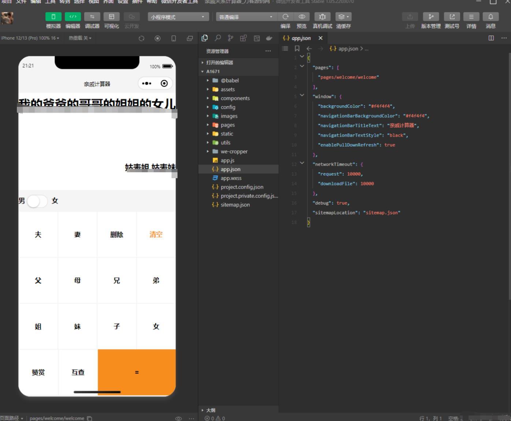Open project.config.json file
Viewport: 511px width, 421px height.
point(242,187)
